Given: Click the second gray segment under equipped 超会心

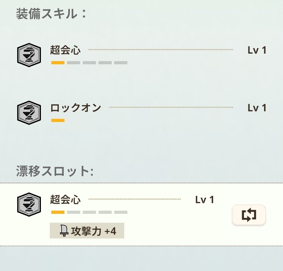Looking at the screenshot, I should coord(89,63).
